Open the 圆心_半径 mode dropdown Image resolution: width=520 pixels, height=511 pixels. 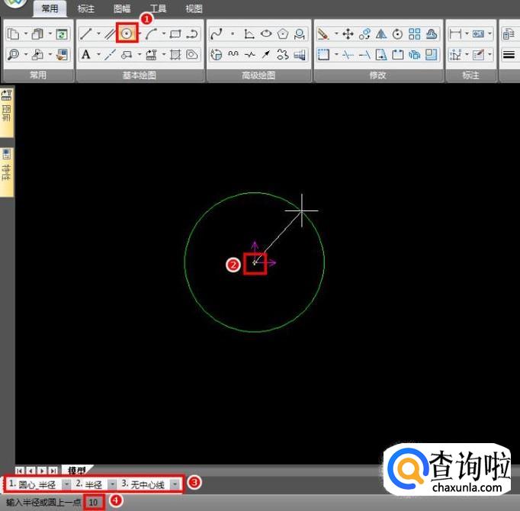[x=67, y=484]
